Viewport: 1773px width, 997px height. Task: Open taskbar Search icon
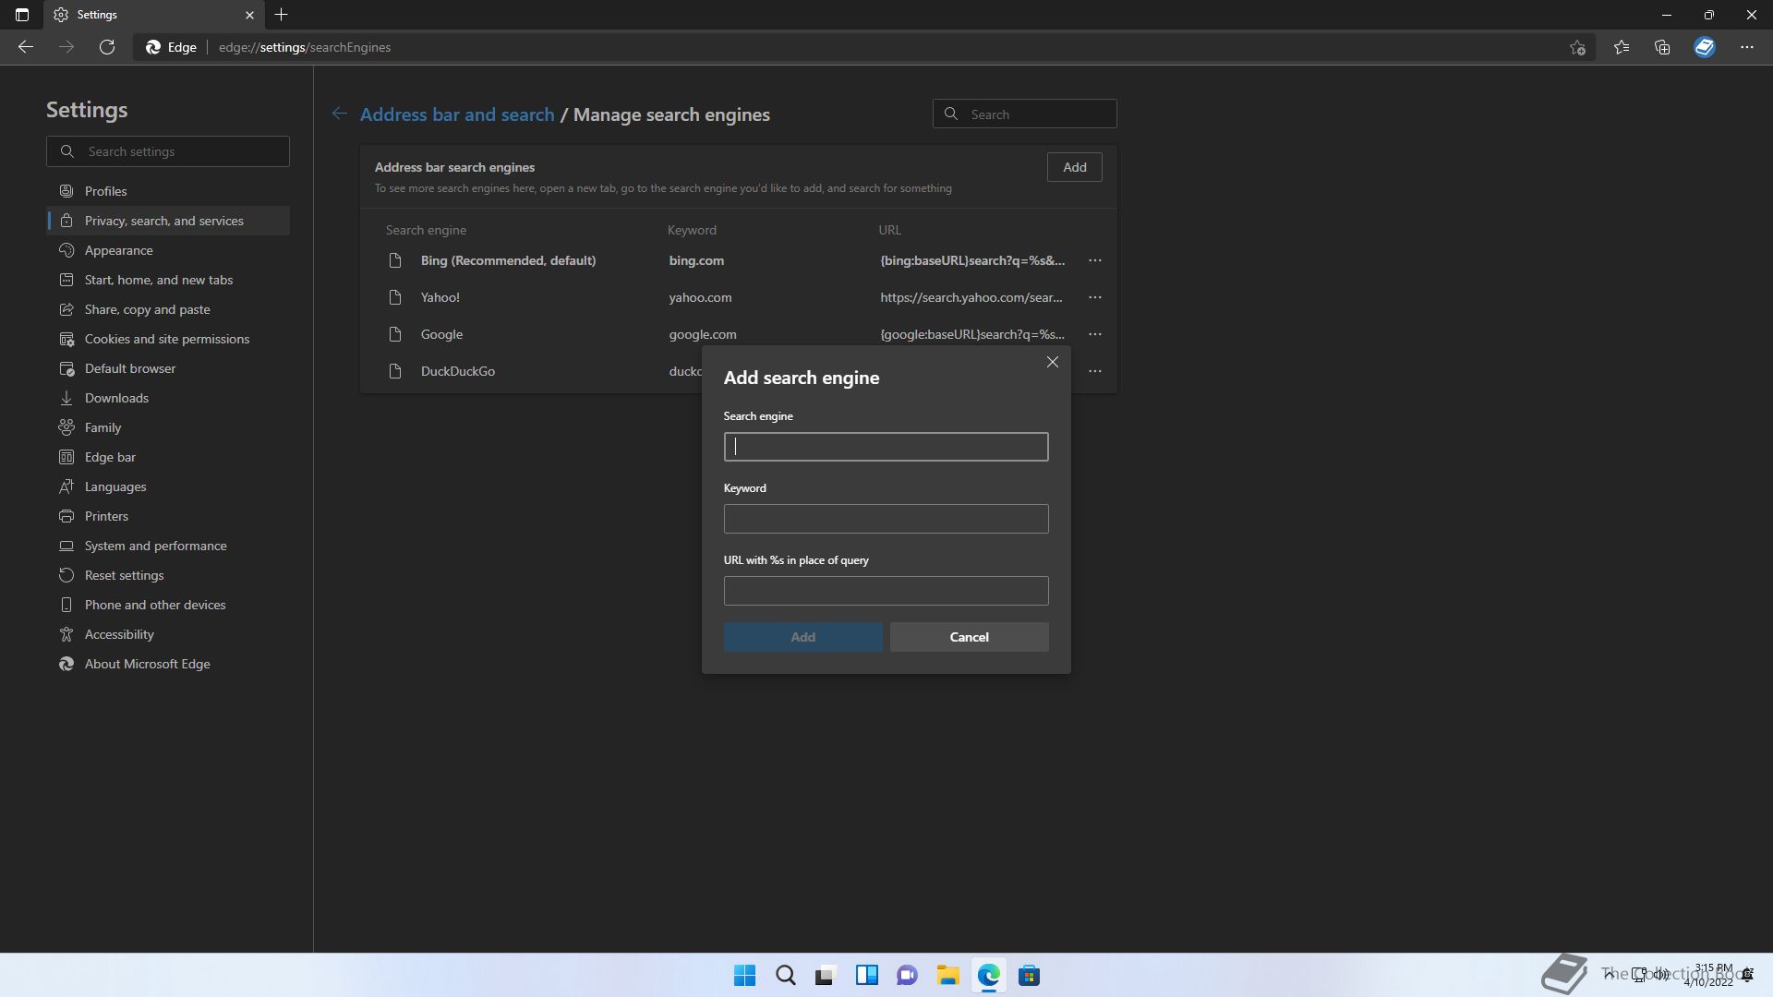point(785,976)
